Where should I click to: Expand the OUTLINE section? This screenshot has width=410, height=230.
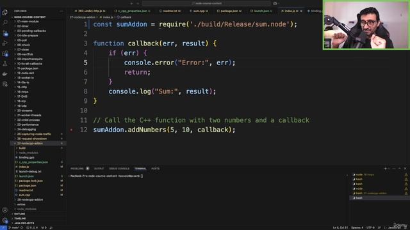pyautogui.click(x=20, y=214)
